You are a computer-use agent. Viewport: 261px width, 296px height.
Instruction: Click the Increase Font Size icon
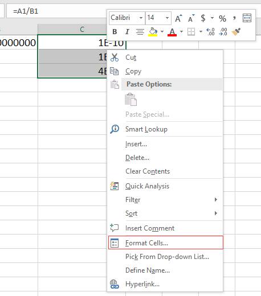click(x=178, y=18)
